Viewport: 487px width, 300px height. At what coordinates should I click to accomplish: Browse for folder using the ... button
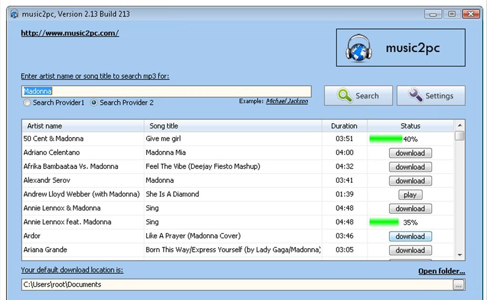459,284
